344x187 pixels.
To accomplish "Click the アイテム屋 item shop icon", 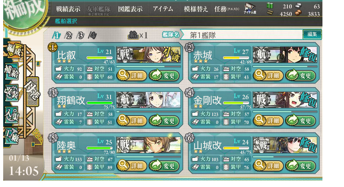I will pos(250,9).
